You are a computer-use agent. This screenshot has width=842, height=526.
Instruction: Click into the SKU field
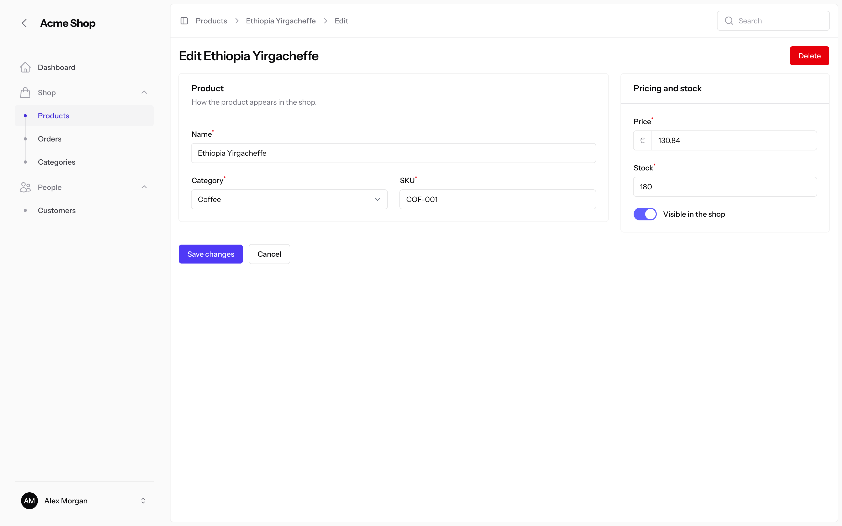pos(498,199)
